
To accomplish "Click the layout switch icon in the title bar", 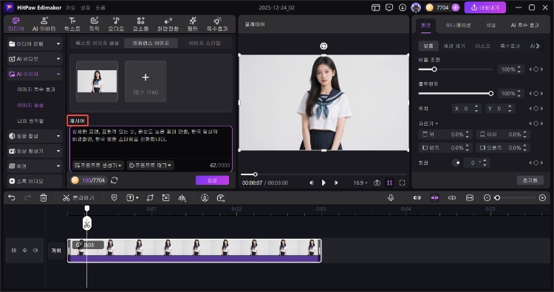I will [x=375, y=7].
